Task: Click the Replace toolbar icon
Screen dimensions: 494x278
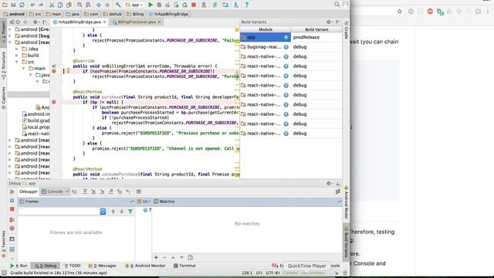Action: pos(88,5)
